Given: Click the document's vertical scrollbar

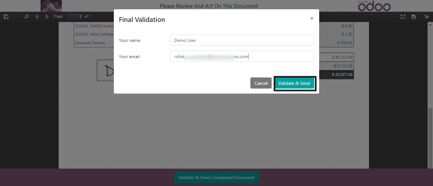Looking at the screenshot, I should [x=430, y=136].
